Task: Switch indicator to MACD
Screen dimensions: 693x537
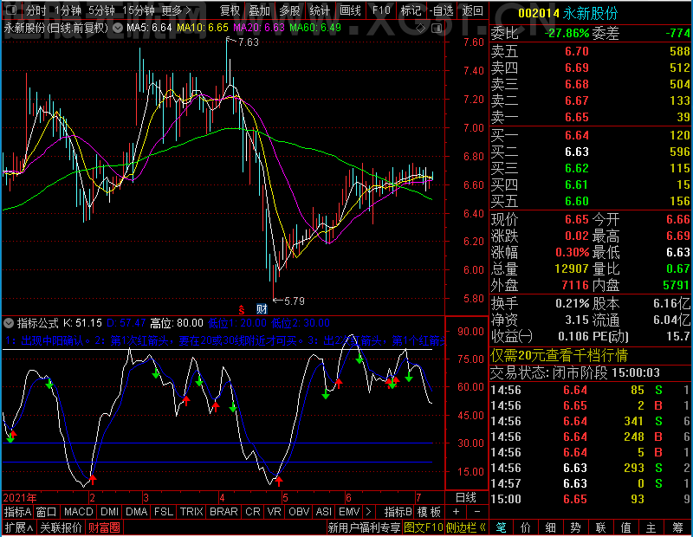Action: pos(78,512)
